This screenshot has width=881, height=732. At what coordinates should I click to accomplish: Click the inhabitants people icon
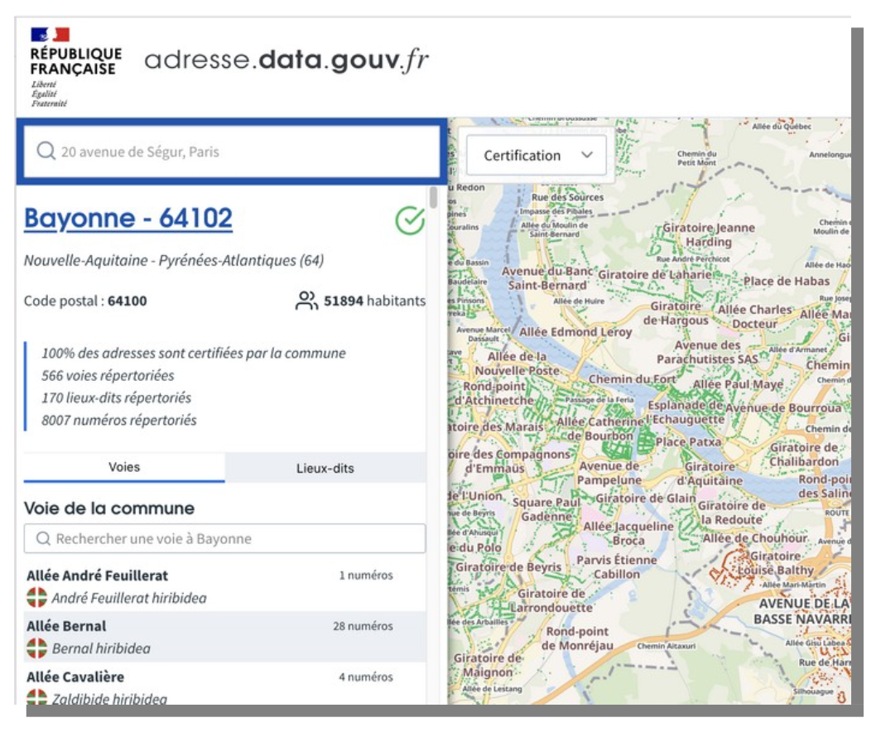pos(306,301)
